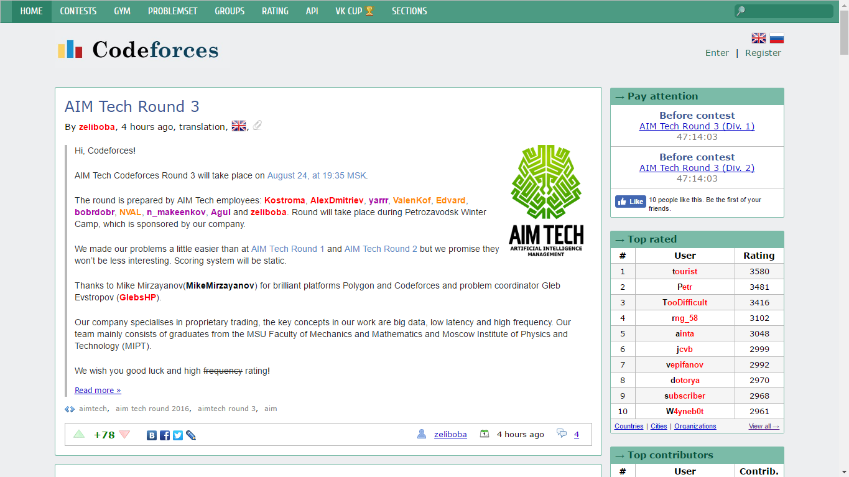Open TooDifficult's profile in Top rated
The width and height of the screenshot is (849, 477).
(x=685, y=303)
